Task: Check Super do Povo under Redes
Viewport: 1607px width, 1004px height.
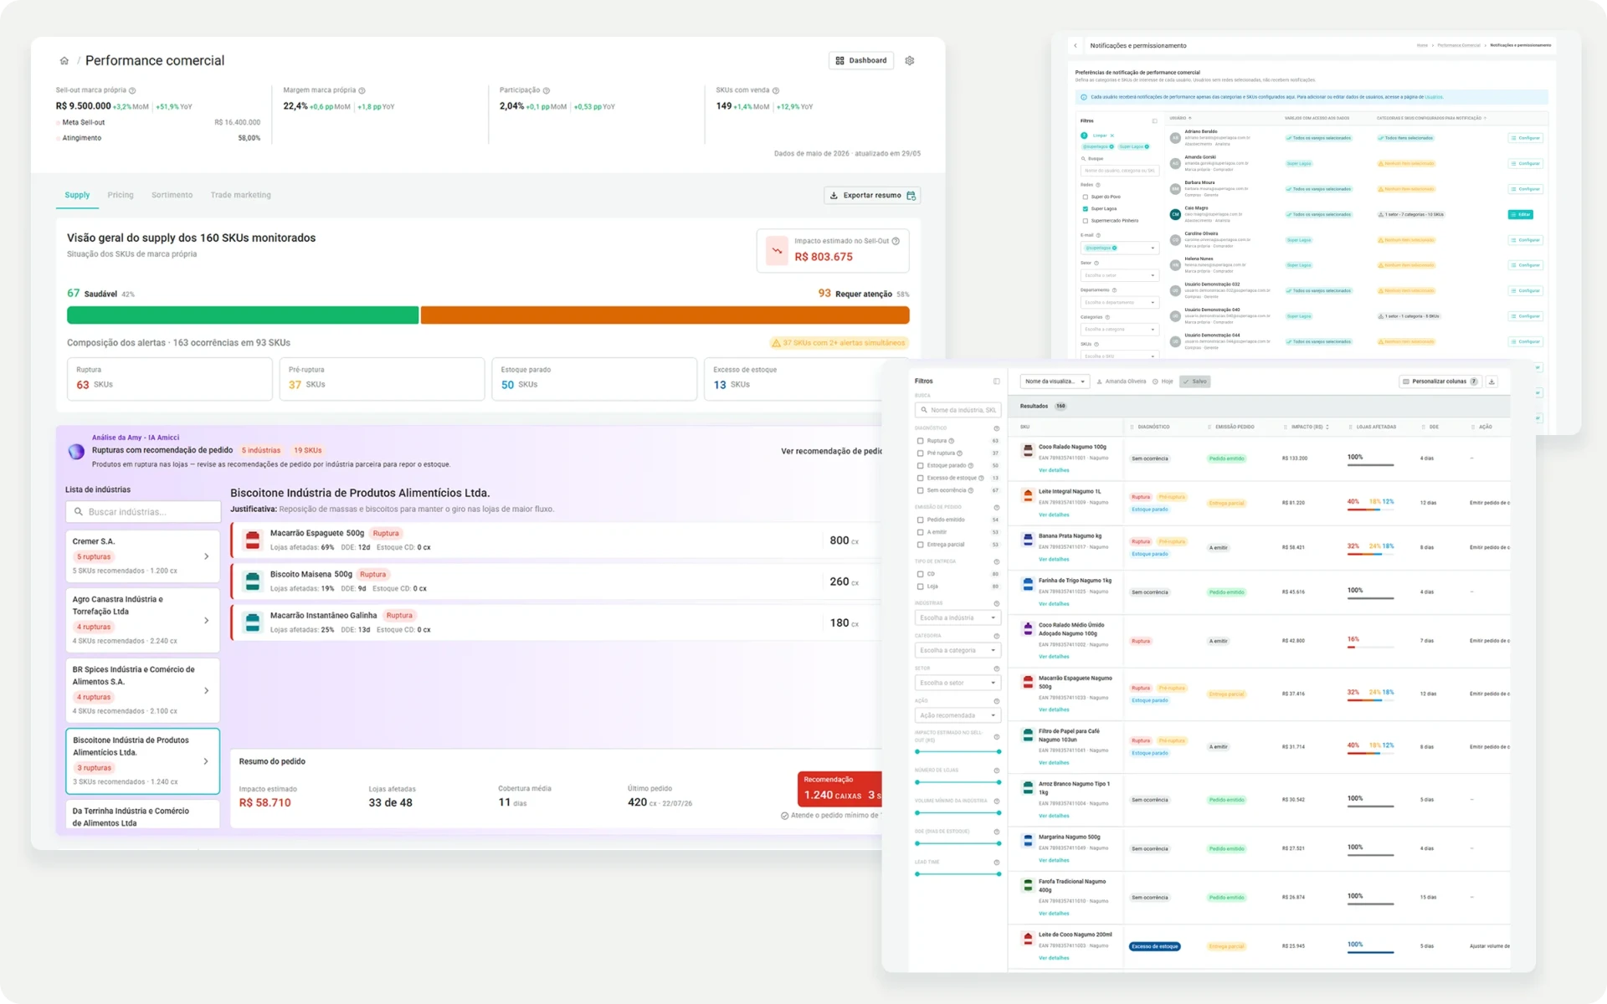Action: [1086, 197]
